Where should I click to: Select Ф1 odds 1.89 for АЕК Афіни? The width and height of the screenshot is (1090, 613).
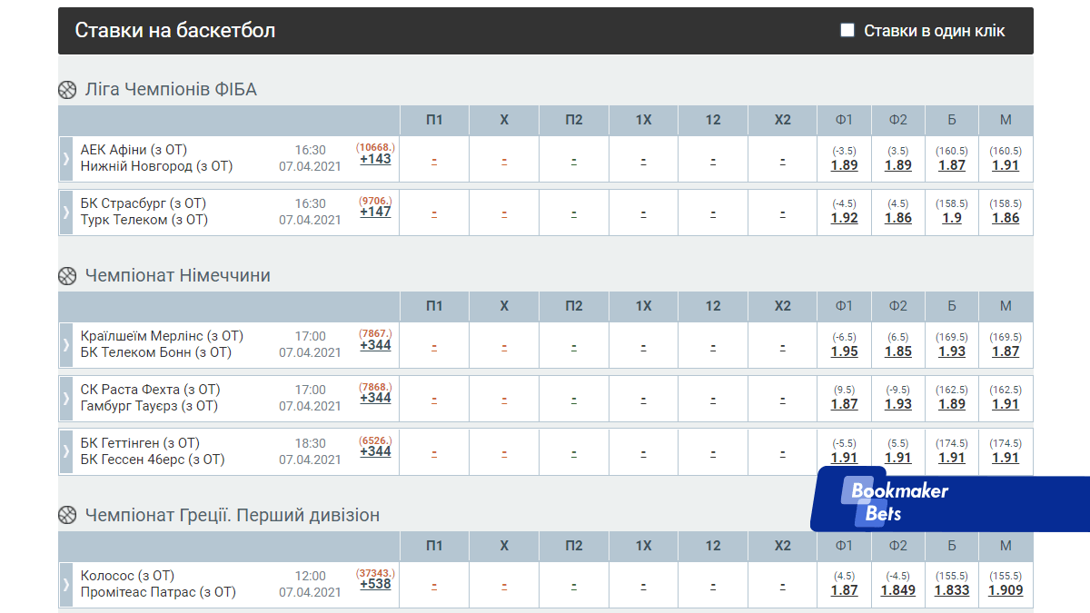pyautogui.click(x=844, y=165)
